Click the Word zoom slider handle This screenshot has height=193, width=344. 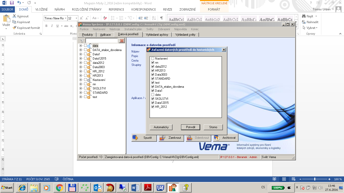315,179
